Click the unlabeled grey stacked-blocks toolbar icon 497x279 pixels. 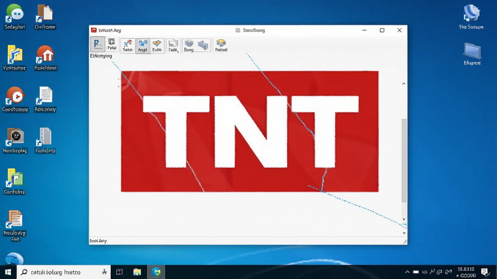click(203, 45)
